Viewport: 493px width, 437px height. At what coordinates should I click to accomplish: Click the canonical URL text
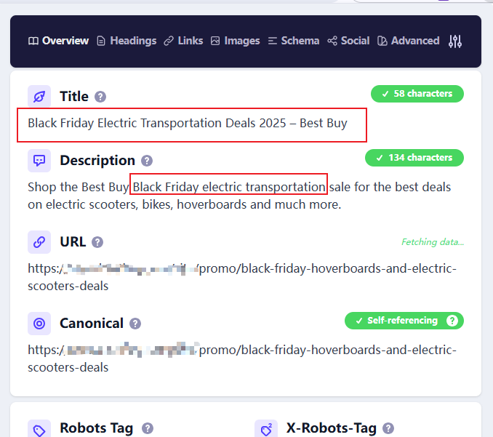241,358
